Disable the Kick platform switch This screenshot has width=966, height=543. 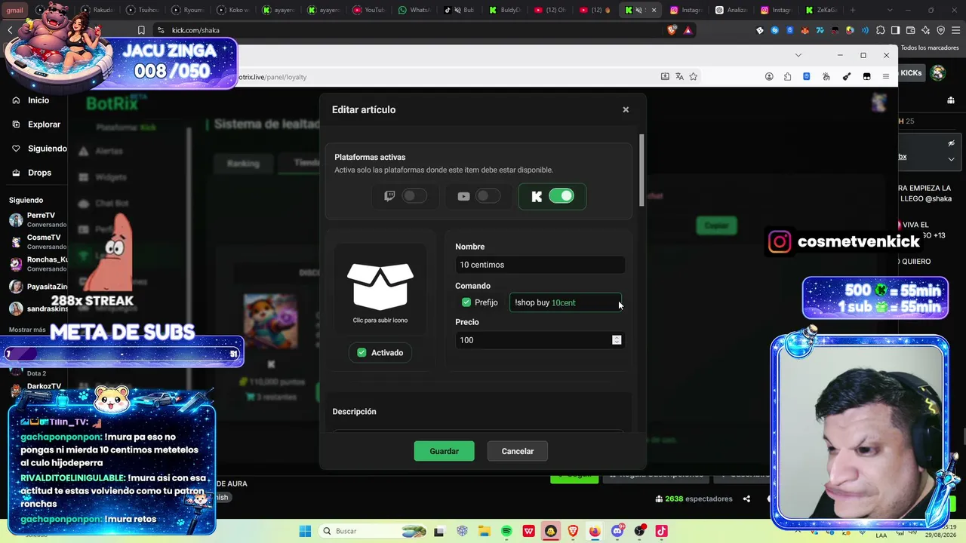pyautogui.click(x=561, y=196)
